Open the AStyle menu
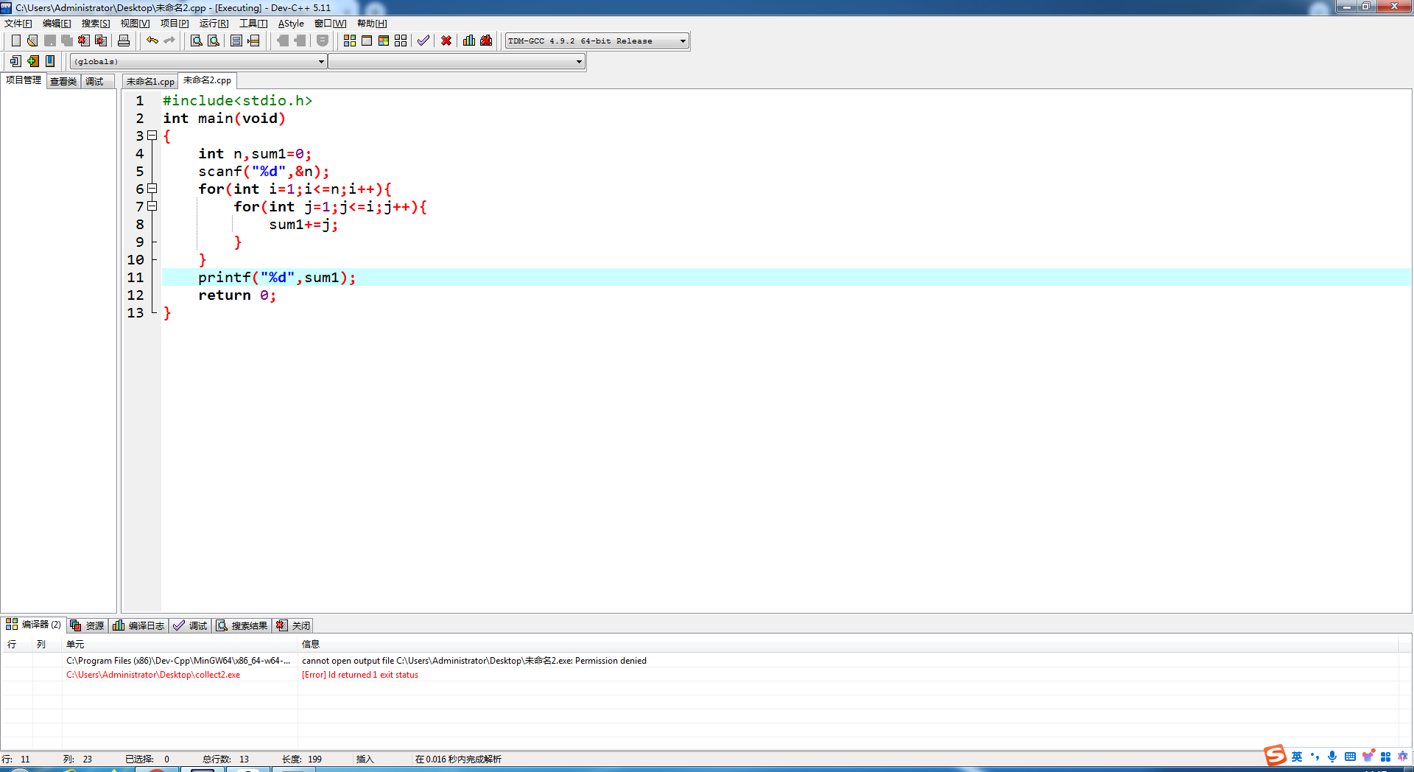The height and width of the screenshot is (772, 1414). (x=291, y=24)
